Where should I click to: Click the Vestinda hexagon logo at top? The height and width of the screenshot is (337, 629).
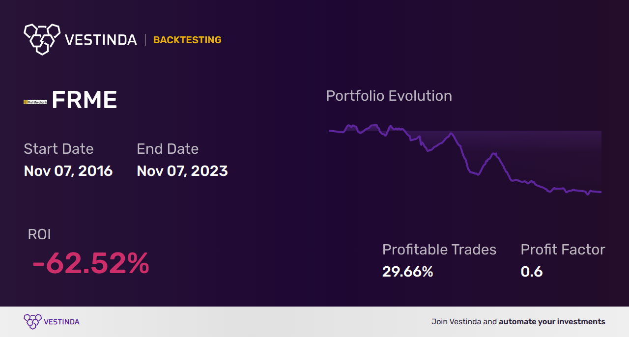tap(42, 39)
